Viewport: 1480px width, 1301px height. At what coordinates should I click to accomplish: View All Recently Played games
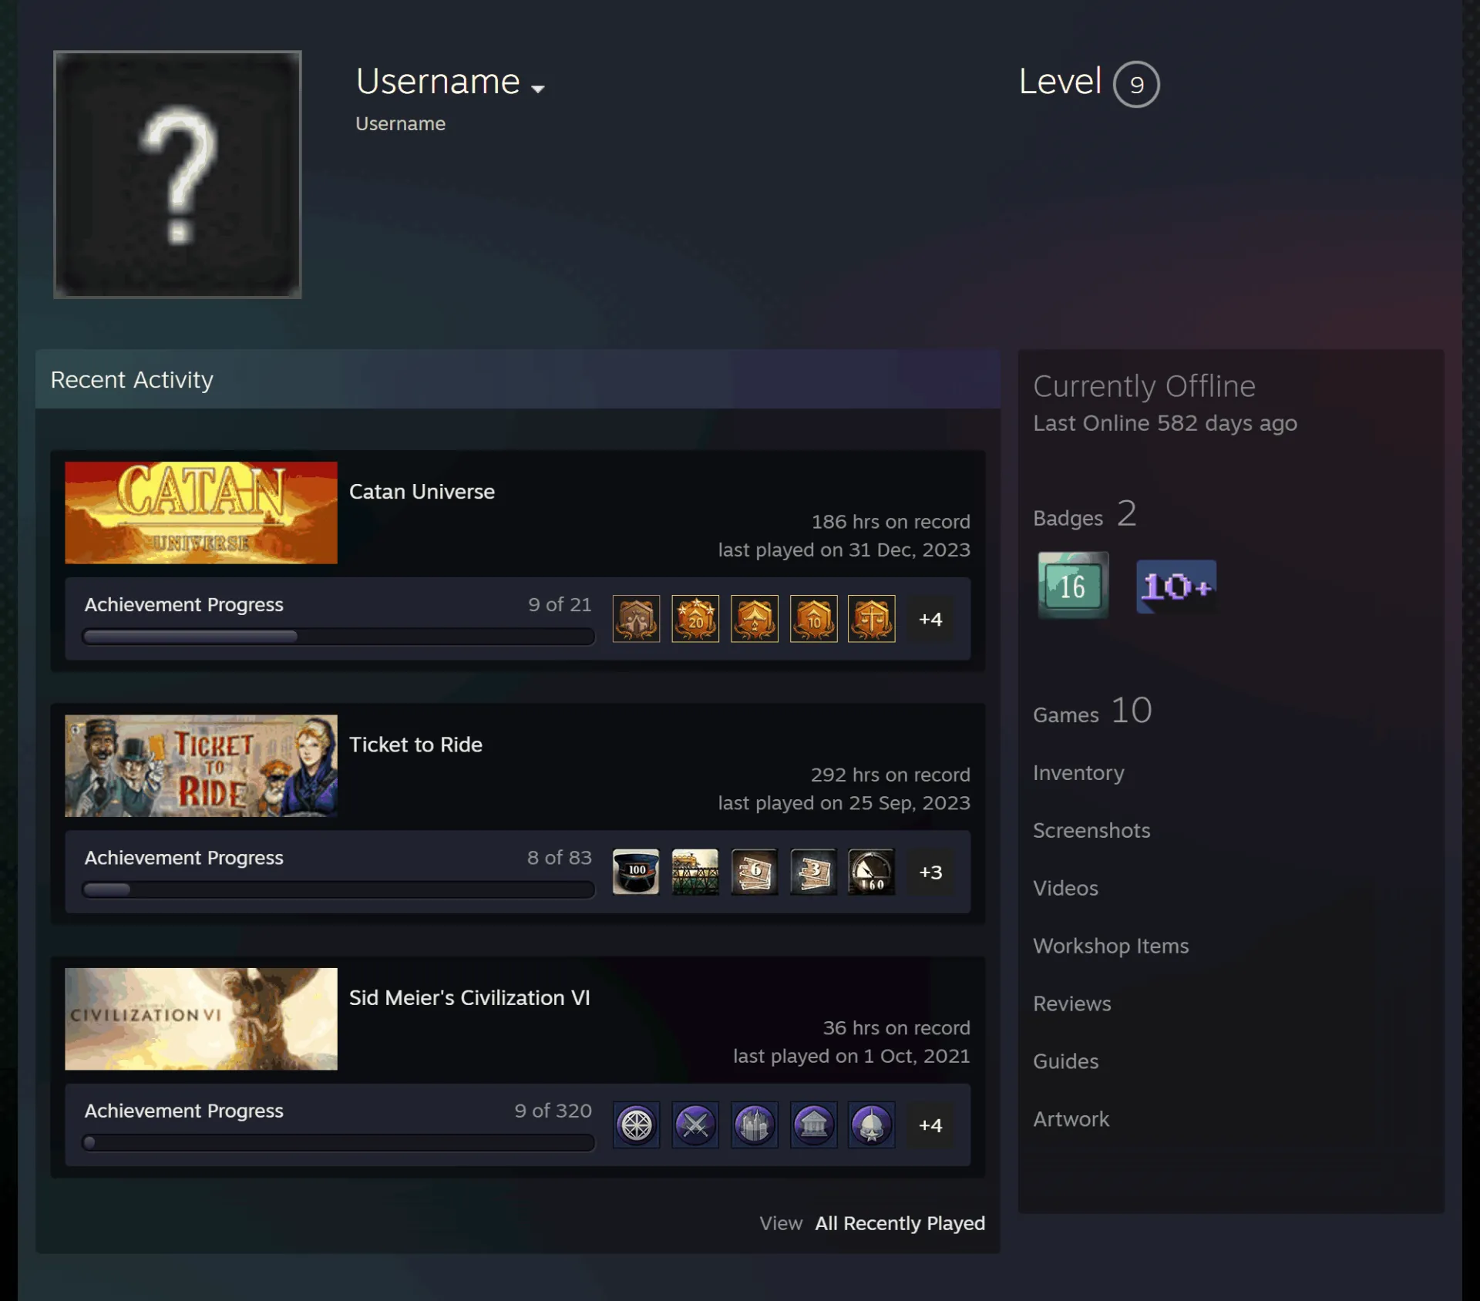[x=900, y=1223]
